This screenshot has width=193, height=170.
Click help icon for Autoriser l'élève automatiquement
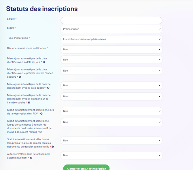coord(31,158)
